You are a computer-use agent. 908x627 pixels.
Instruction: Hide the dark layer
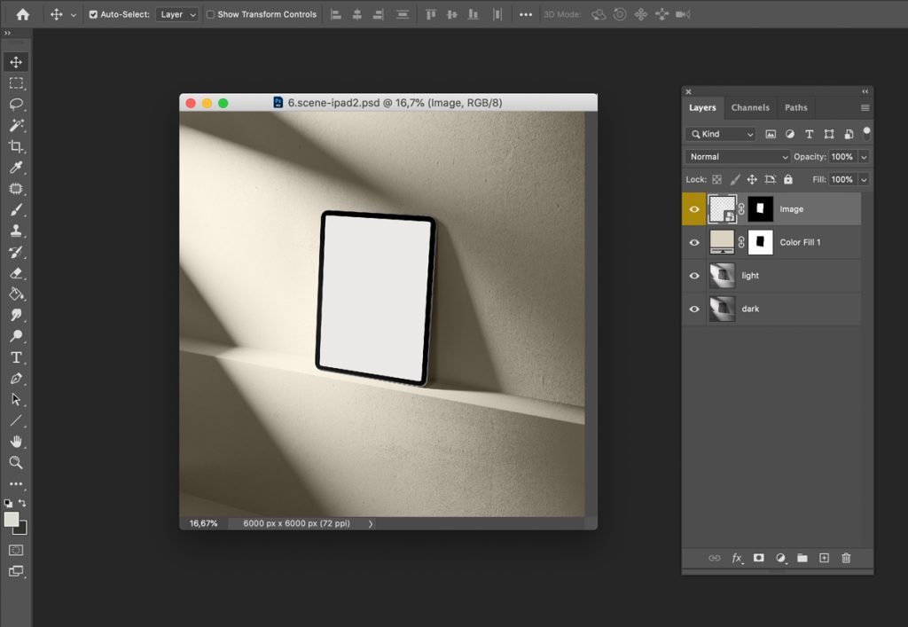click(x=693, y=310)
